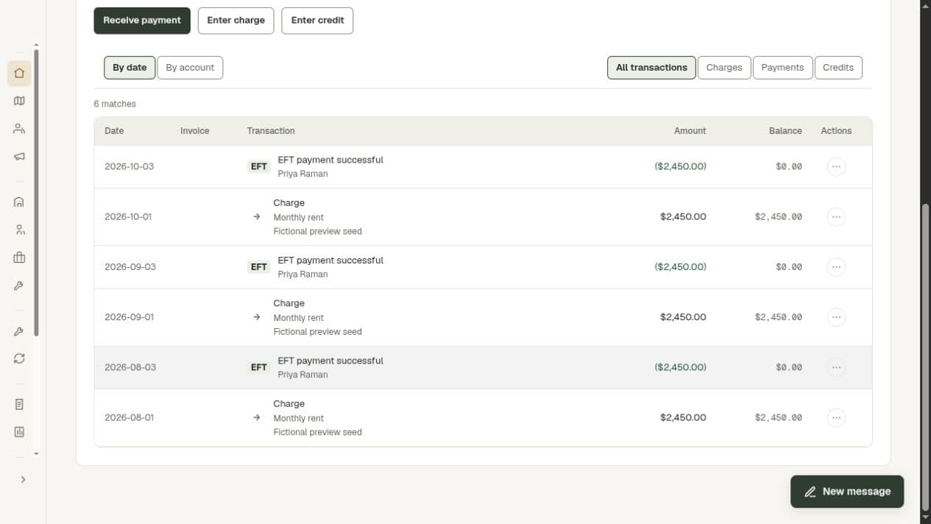Open the briefcase icon in sidebar

coord(19,258)
